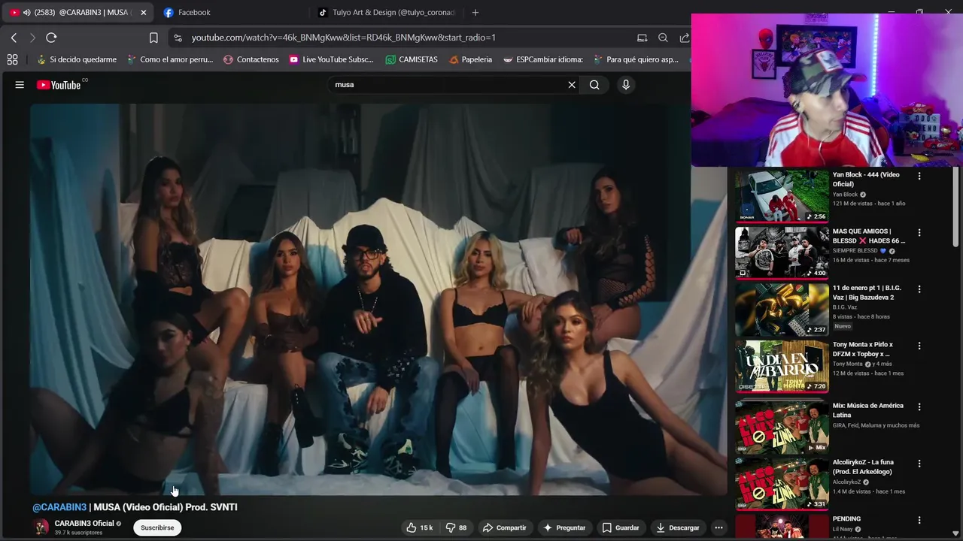Start voice search with microphone icon
Screen dimensions: 963x541
[x=625, y=85]
